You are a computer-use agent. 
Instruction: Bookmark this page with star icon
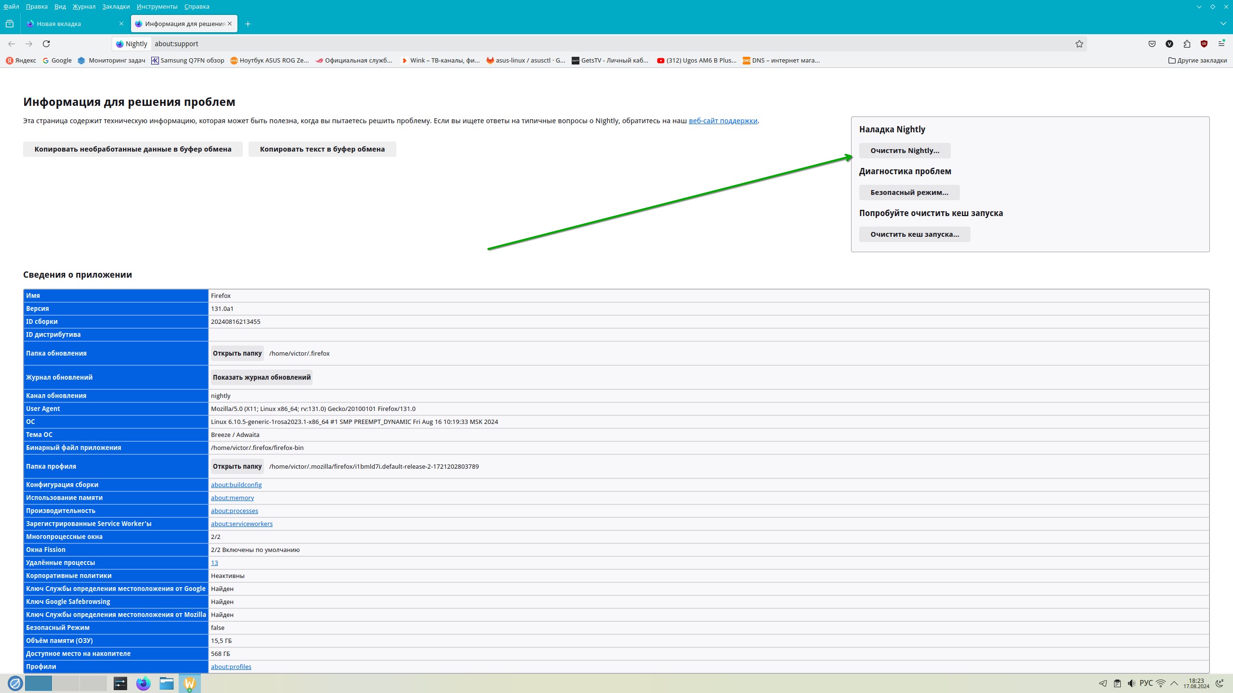(x=1079, y=44)
